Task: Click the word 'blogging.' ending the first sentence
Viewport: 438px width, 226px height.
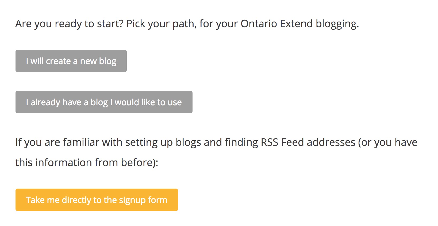Action: click(337, 24)
